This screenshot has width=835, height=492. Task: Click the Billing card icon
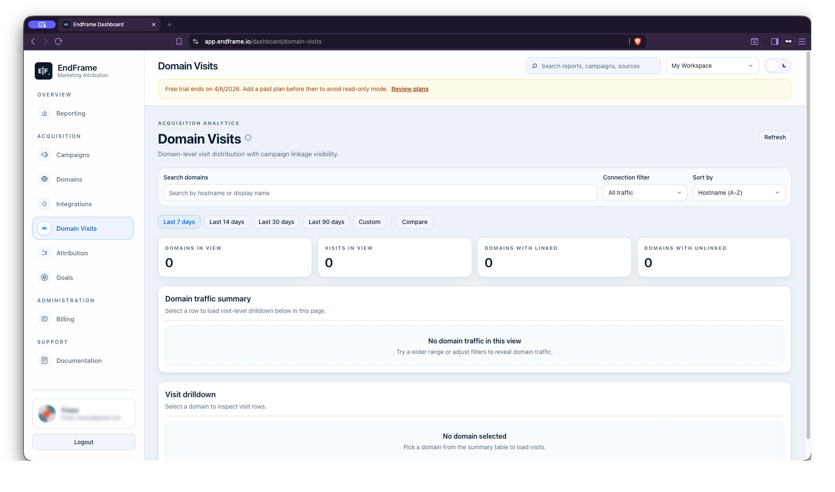pyautogui.click(x=44, y=319)
